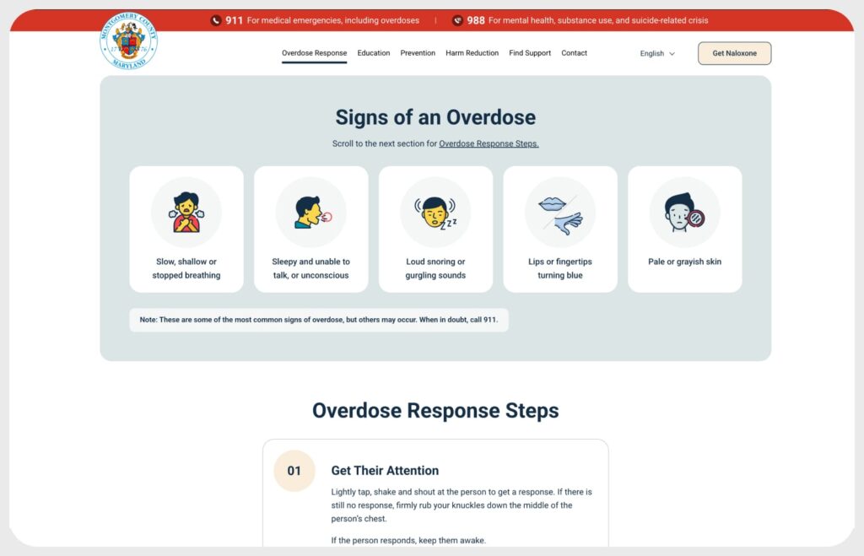Visit the Find Support page
Image resolution: width=864 pixels, height=556 pixels.
(529, 52)
